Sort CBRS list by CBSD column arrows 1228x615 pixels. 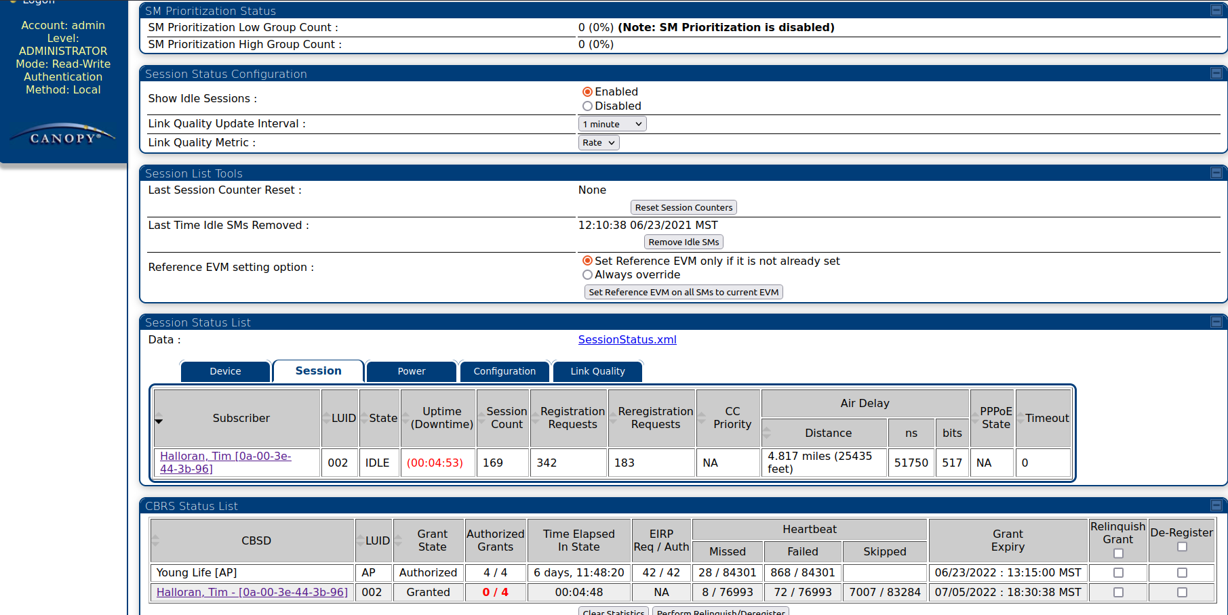pos(155,540)
